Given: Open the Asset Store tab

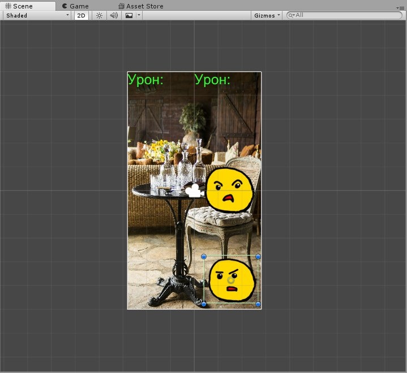Looking at the screenshot, I should click(x=141, y=6).
